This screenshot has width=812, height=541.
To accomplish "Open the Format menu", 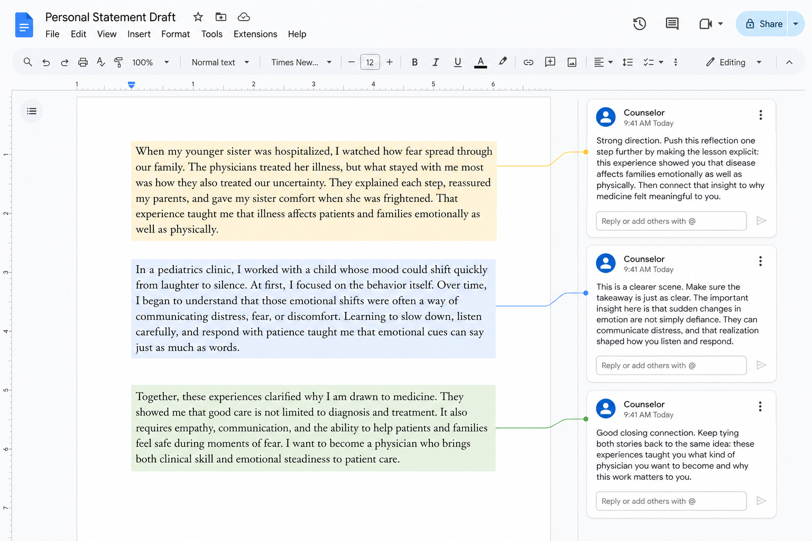I will (176, 34).
